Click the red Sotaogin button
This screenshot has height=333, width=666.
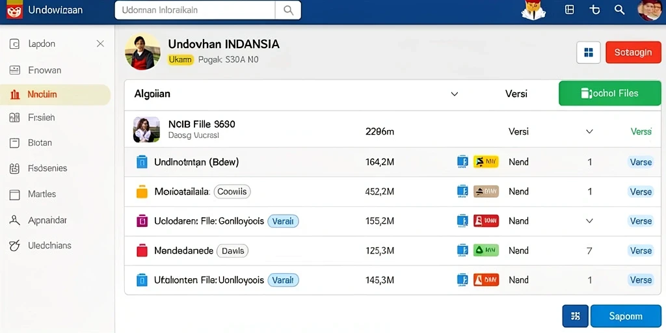[x=633, y=52]
